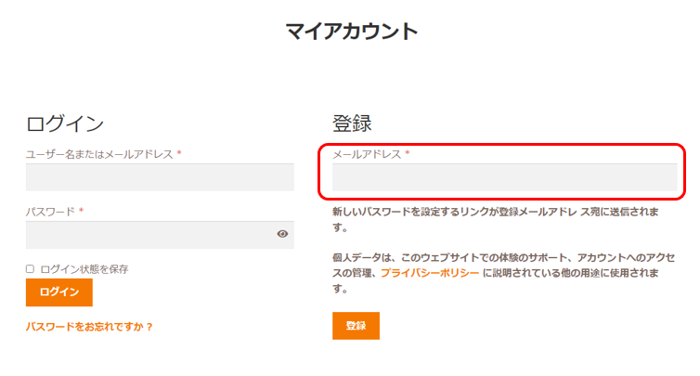Click the 新しいパスワードを設定するリンク notice text
Image resolution: width=700 pixels, height=376 pixels.
(x=495, y=213)
